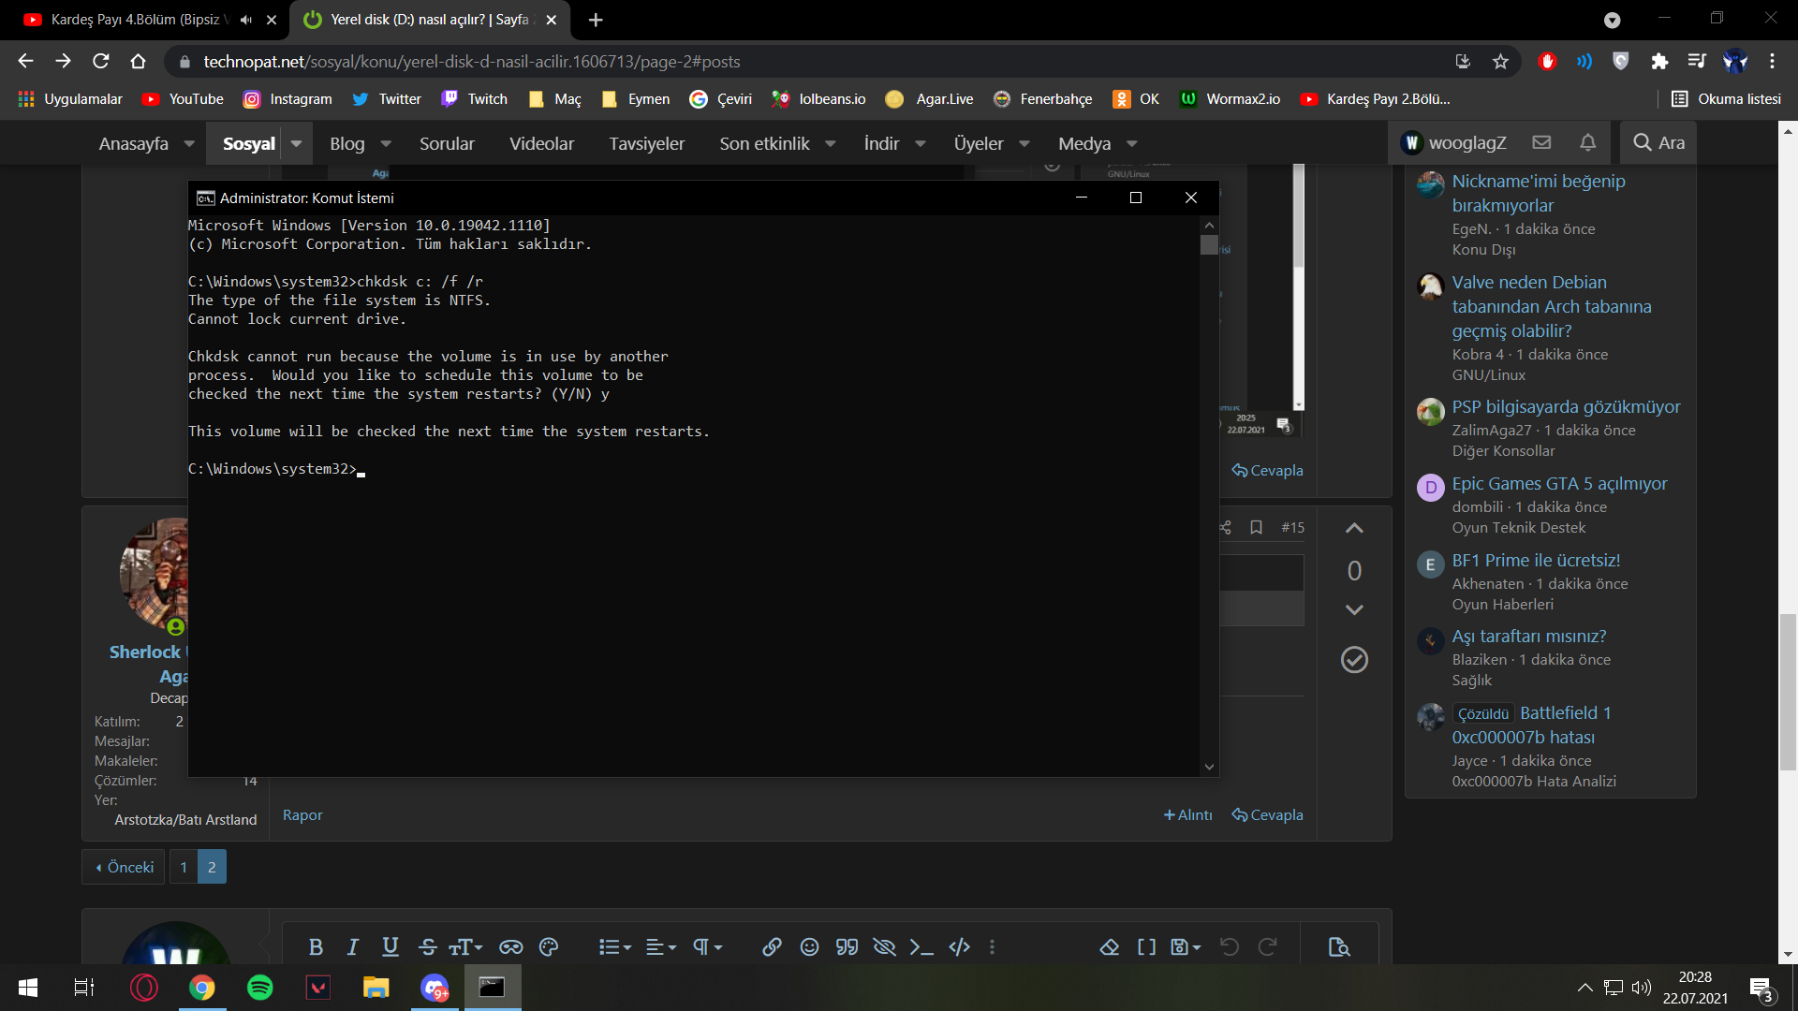Click eraser to remove formatting
The image size is (1798, 1011).
pos(1110,947)
